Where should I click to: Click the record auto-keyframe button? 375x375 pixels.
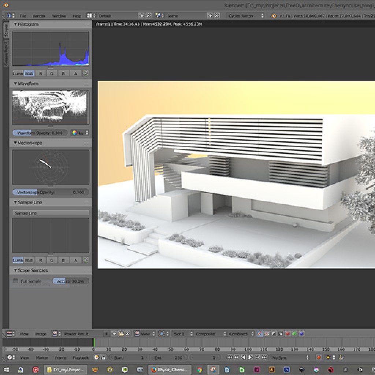pos(319,357)
